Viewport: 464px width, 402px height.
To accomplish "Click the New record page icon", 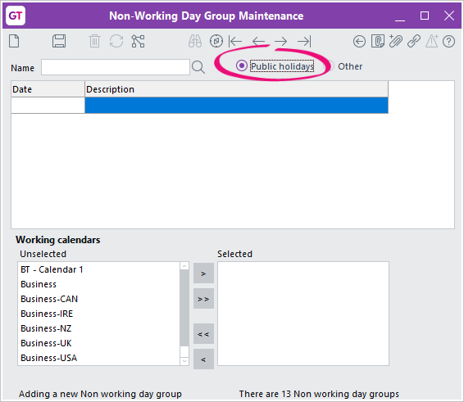I will click(14, 41).
